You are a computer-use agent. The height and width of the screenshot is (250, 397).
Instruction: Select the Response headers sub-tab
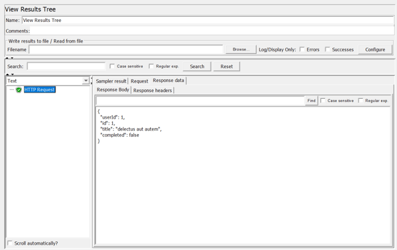[x=152, y=91]
